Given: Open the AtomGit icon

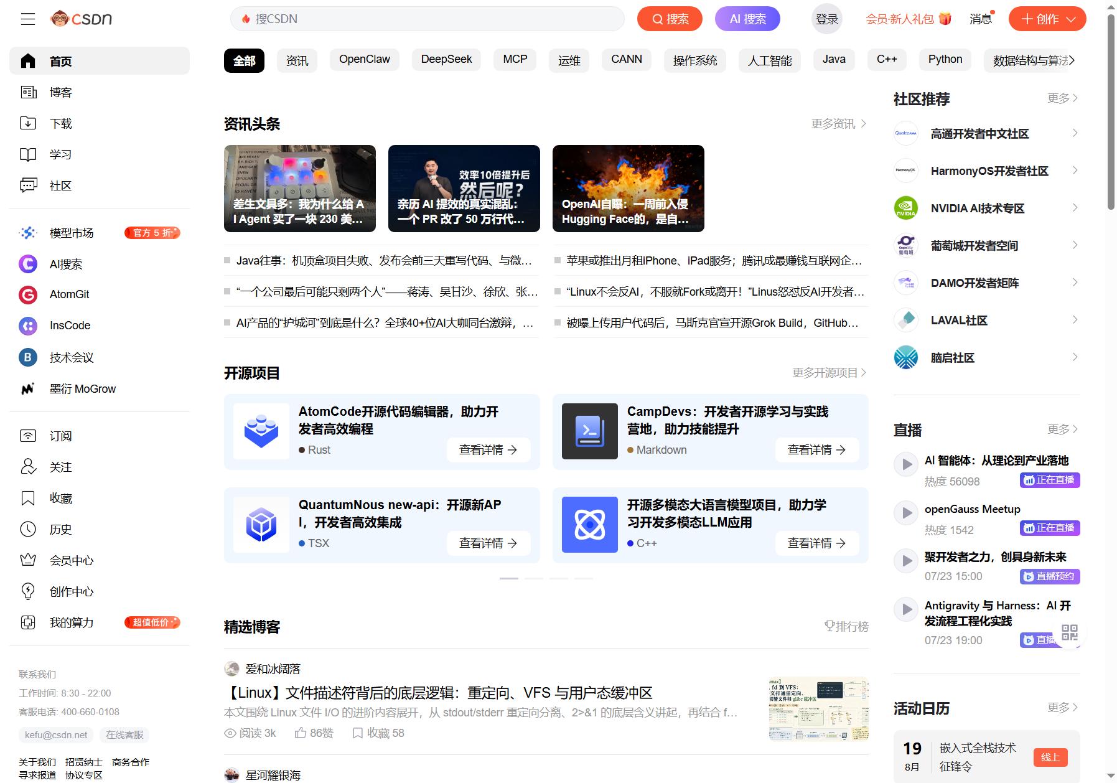Looking at the screenshot, I should pyautogui.click(x=28, y=294).
